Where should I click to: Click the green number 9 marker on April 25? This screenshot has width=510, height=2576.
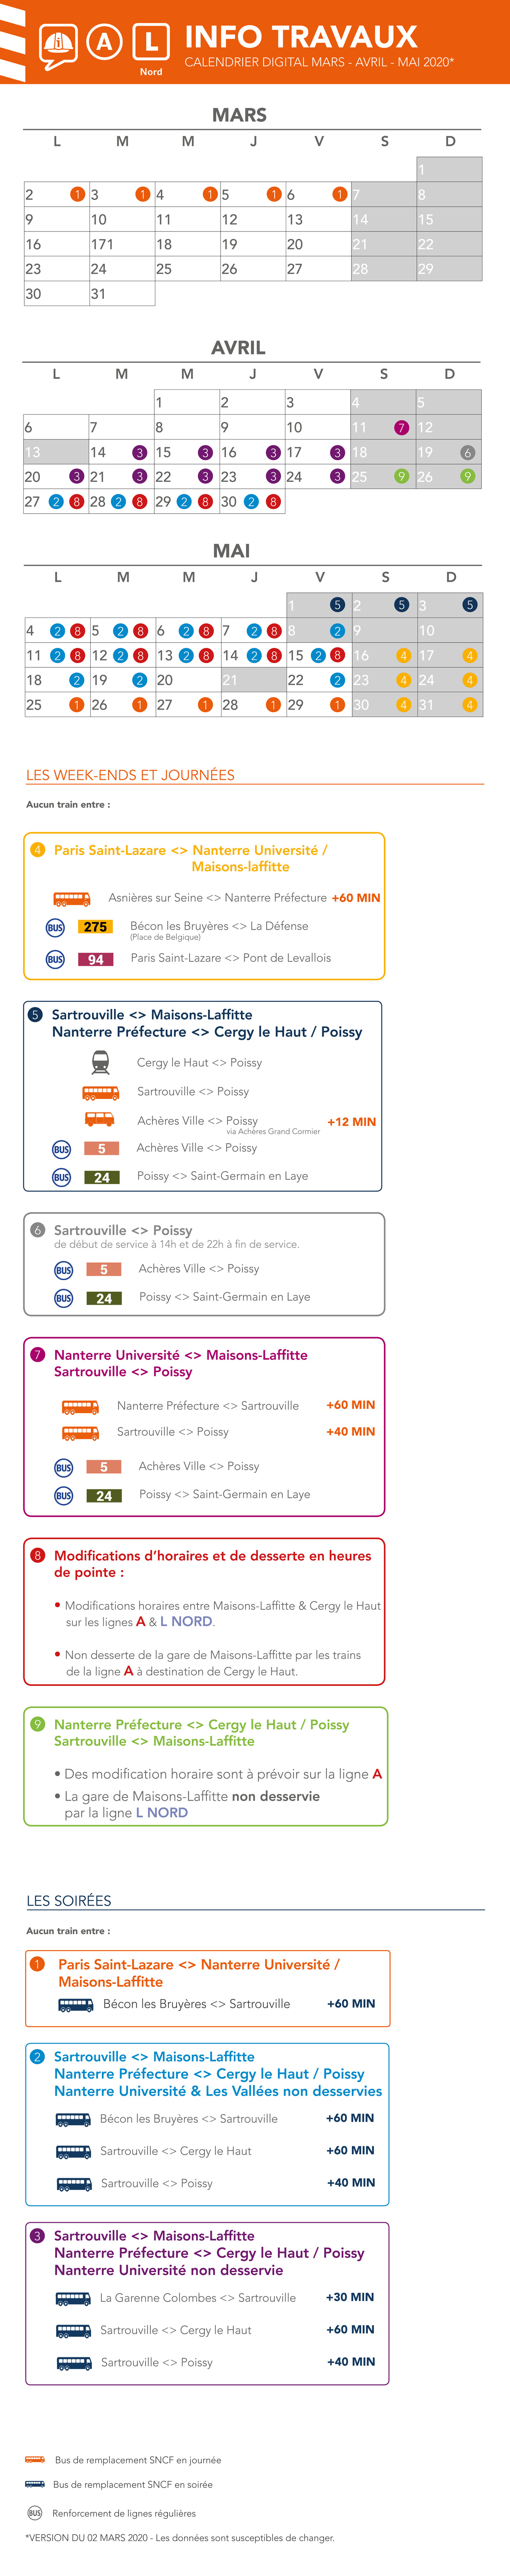tap(401, 477)
